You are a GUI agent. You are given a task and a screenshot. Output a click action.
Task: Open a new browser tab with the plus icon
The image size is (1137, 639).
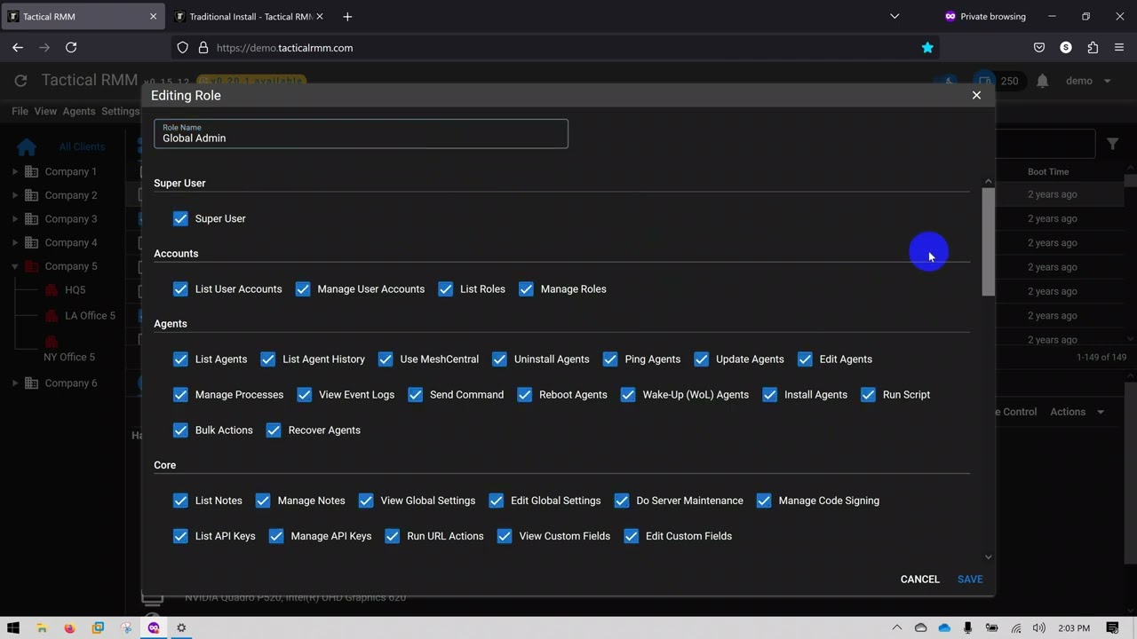point(347,16)
